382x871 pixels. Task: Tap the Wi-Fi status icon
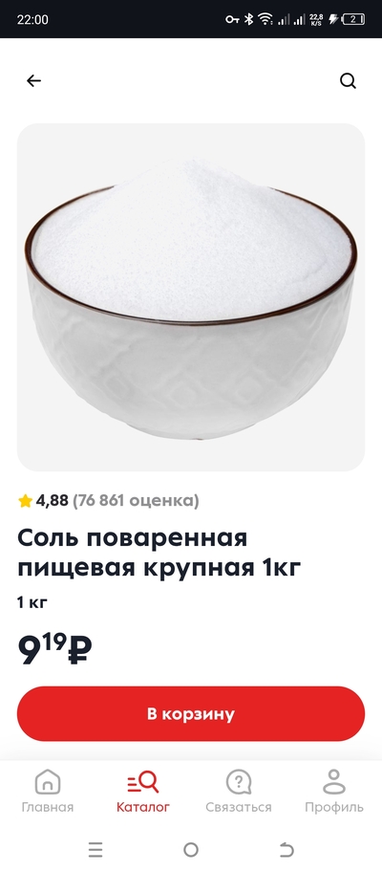pyautogui.click(x=265, y=19)
